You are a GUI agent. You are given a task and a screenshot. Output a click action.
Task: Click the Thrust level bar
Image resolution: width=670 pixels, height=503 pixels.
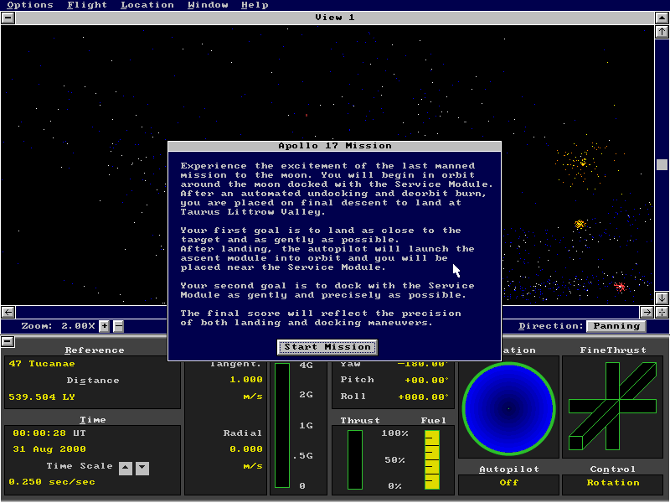click(x=354, y=459)
